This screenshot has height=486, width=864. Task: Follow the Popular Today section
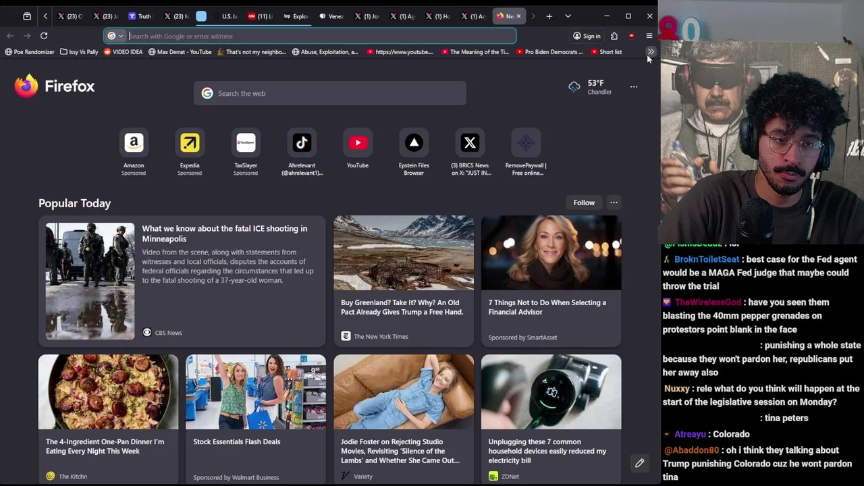pyautogui.click(x=584, y=202)
